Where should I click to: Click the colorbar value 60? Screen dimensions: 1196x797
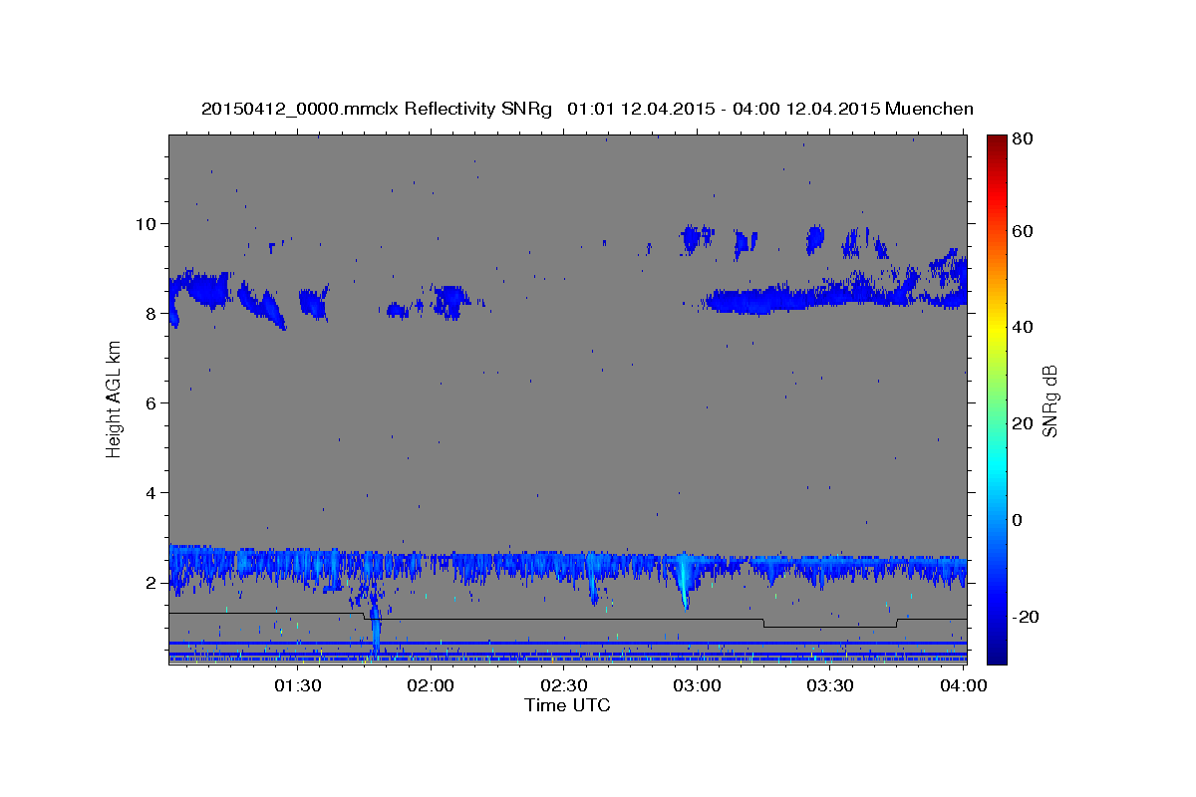pos(1024,231)
